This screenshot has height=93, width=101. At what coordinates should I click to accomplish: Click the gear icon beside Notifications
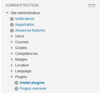tap(12, 19)
